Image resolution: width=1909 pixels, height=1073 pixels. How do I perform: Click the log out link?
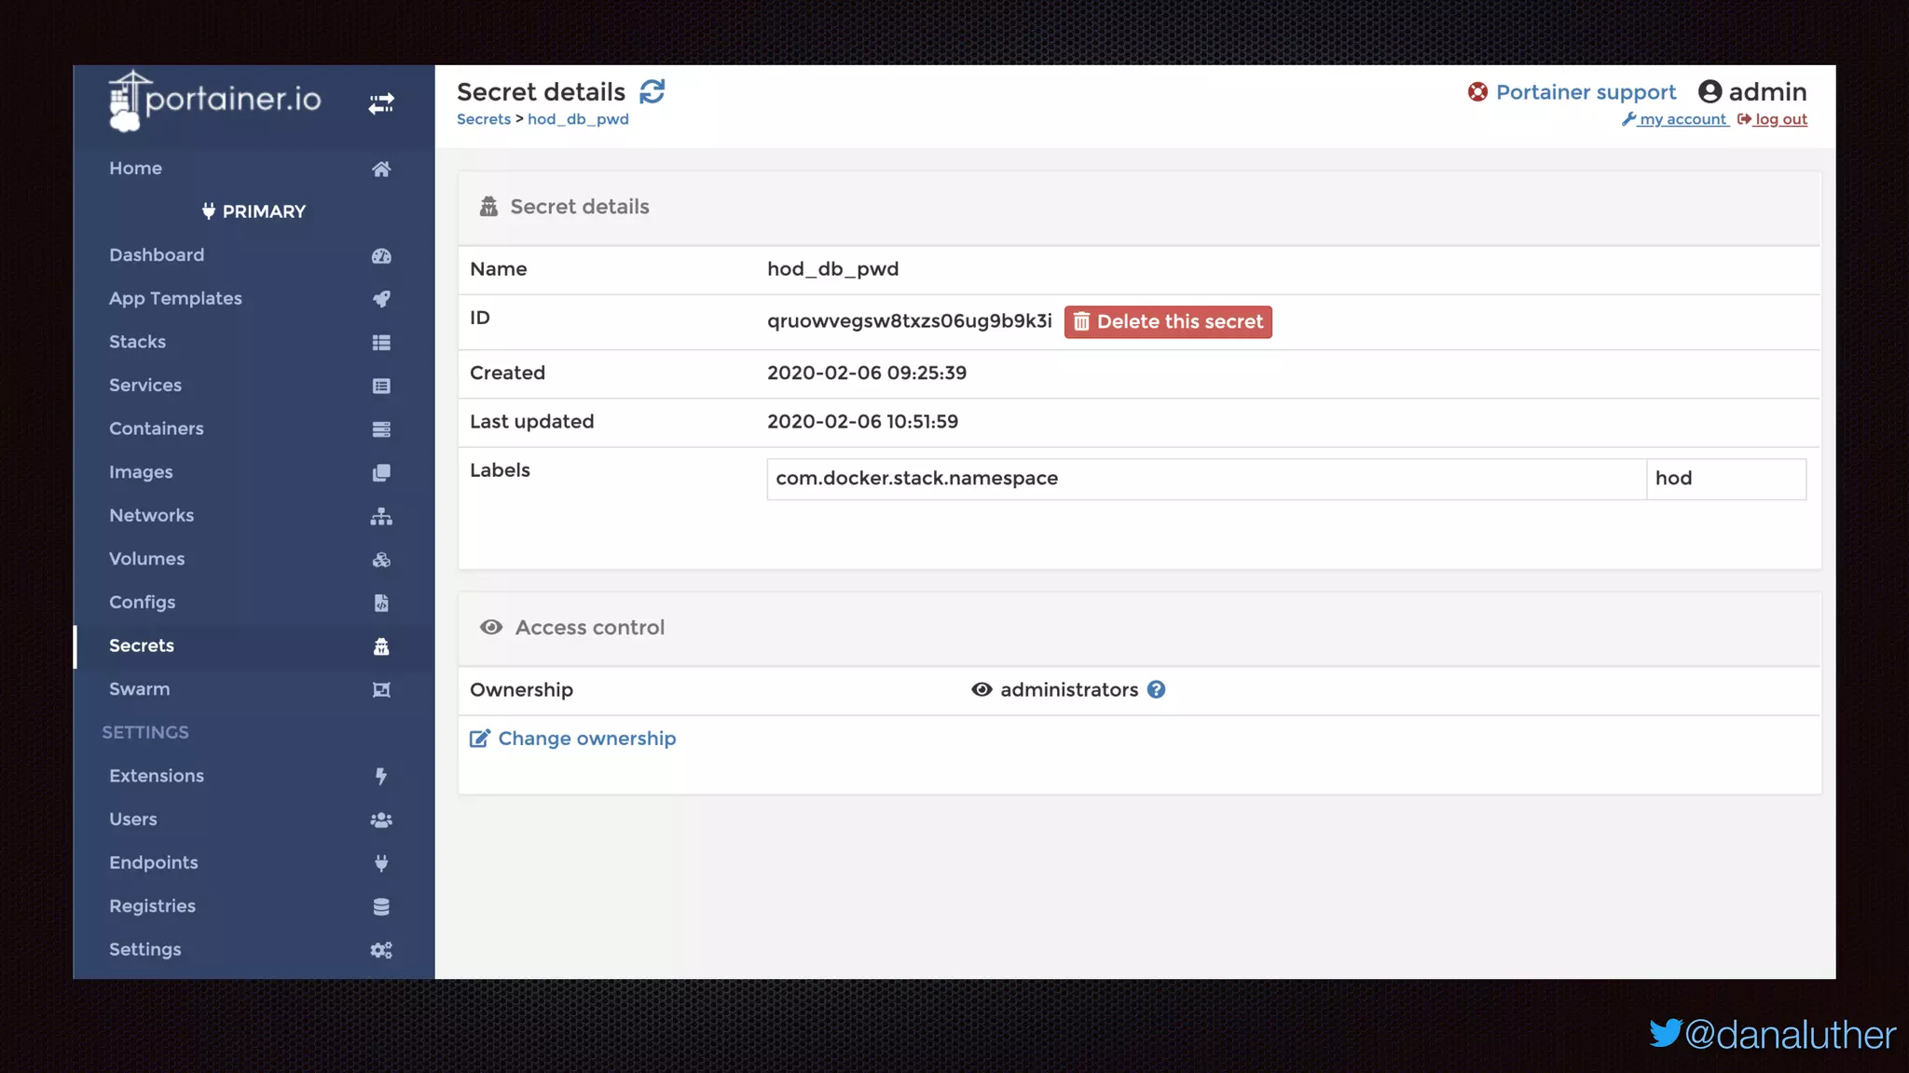point(1780,119)
